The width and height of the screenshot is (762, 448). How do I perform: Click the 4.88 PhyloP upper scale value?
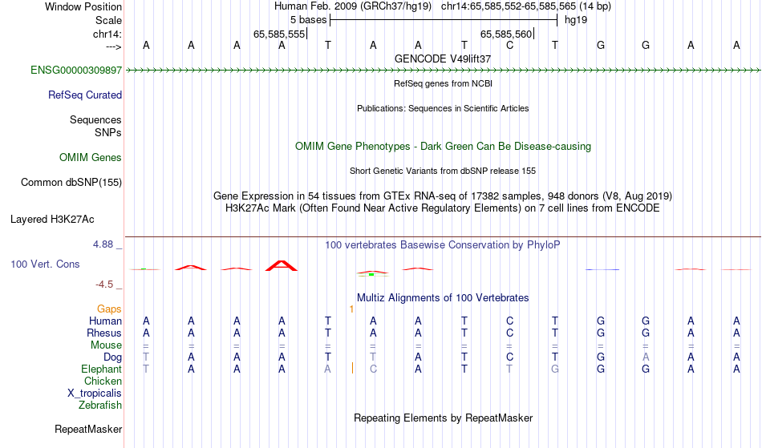click(x=103, y=244)
